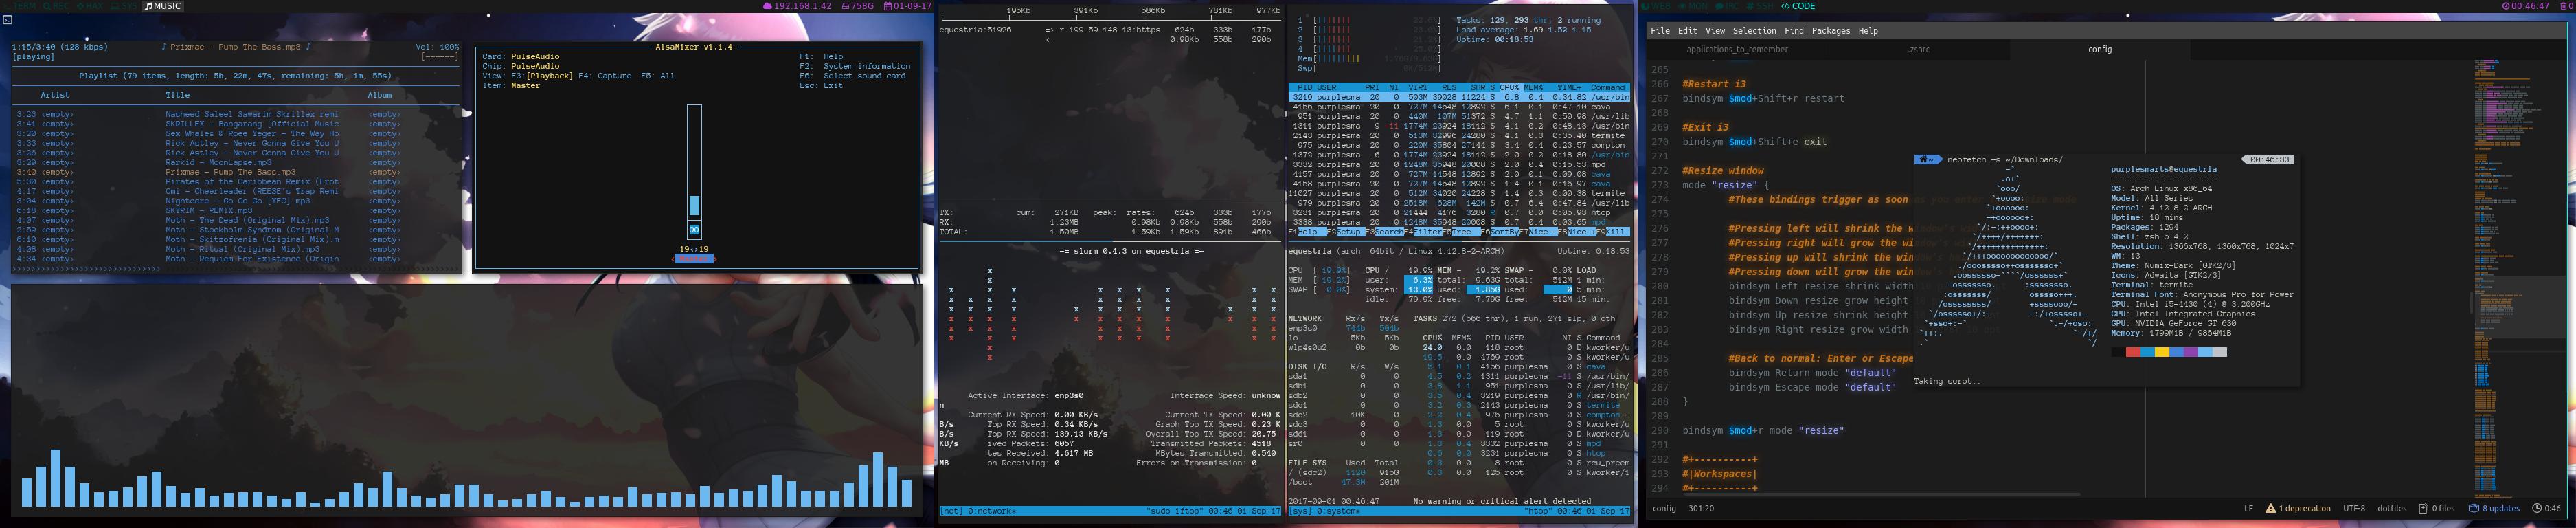Open the 8 updates package indicator
Image resolution: width=2576 pixels, height=528 pixels.
pyautogui.click(x=2494, y=508)
